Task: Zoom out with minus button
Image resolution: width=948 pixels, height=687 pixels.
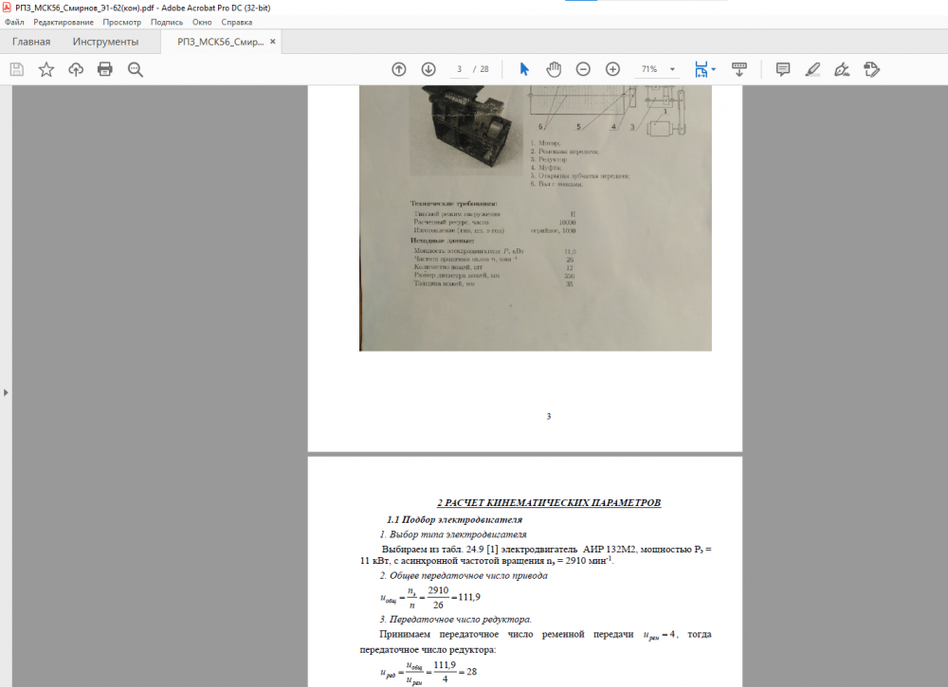Action: 583,69
